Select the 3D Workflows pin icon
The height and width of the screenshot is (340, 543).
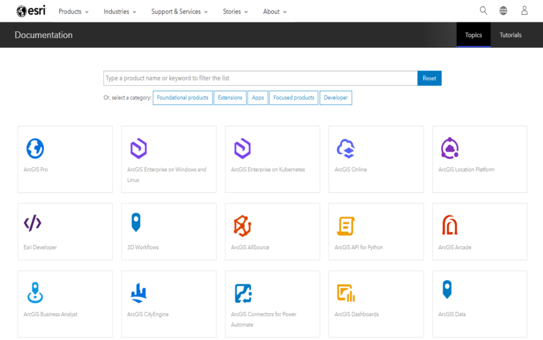pyautogui.click(x=136, y=222)
